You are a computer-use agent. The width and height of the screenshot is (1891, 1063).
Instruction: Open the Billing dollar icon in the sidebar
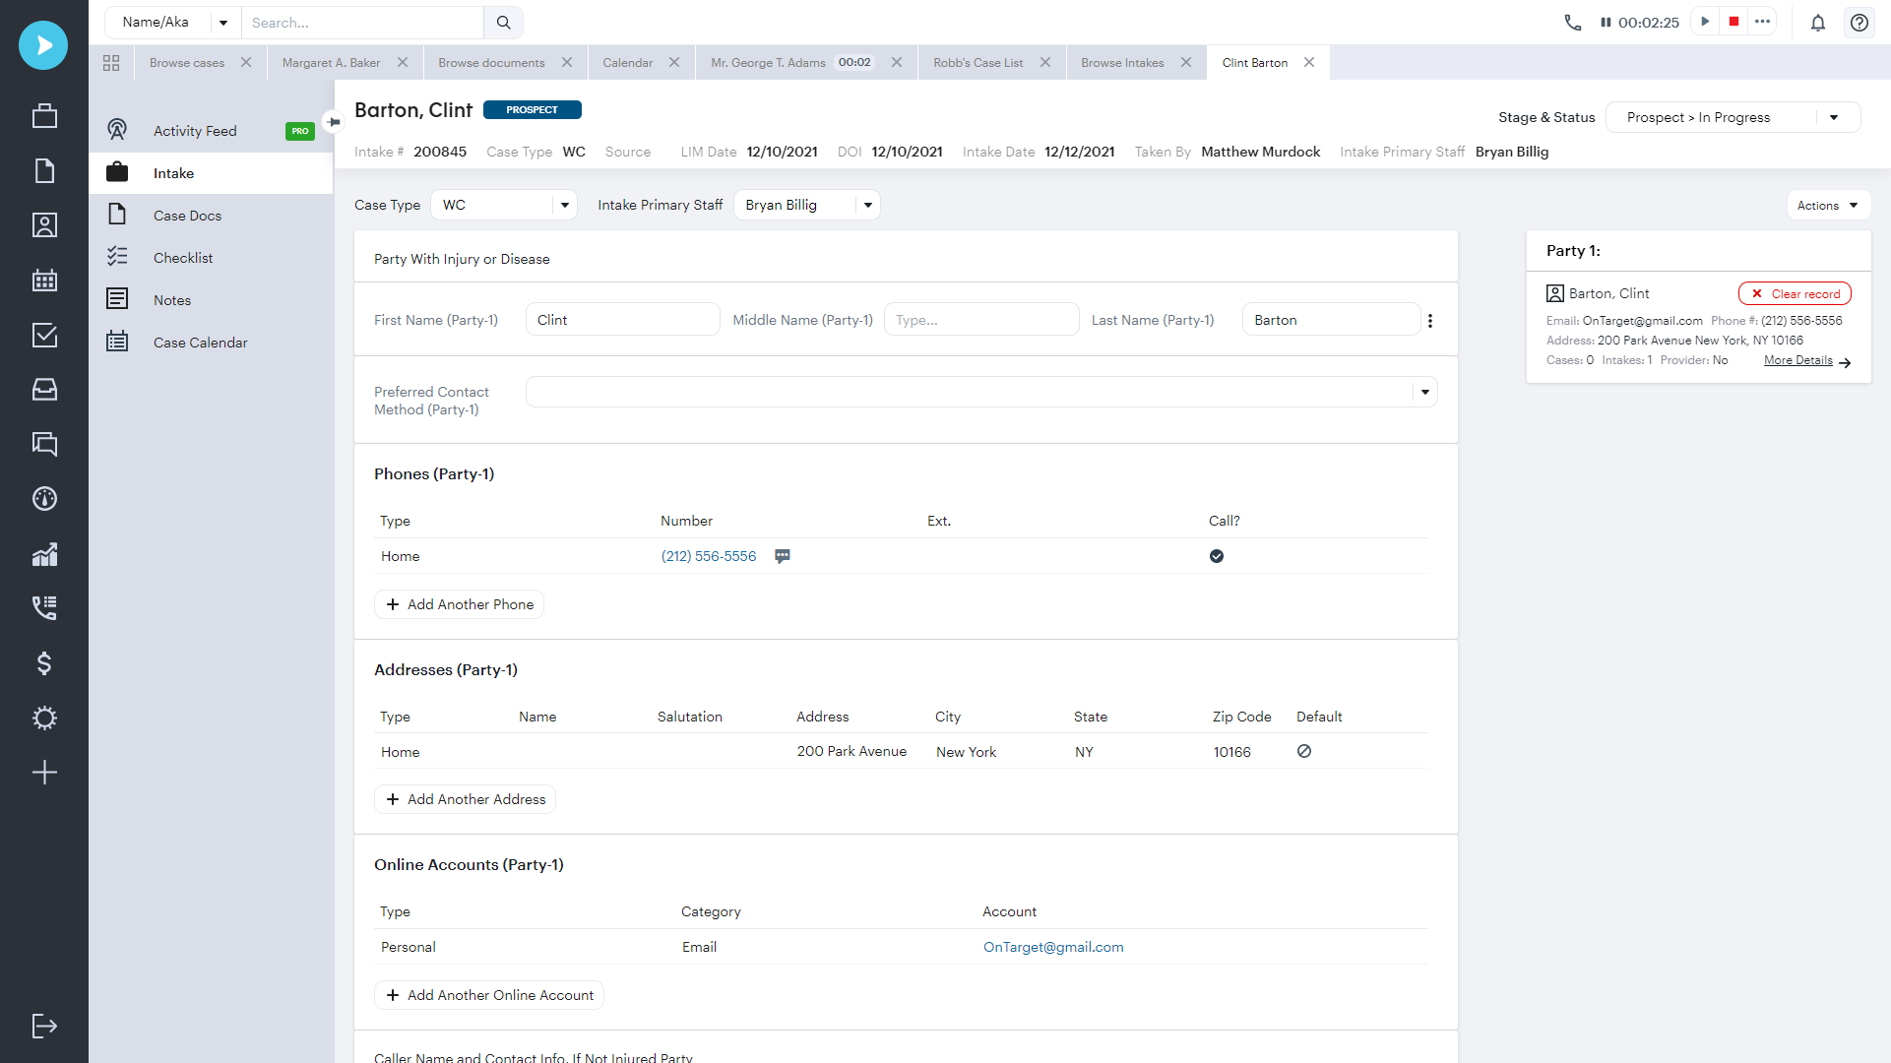click(x=44, y=663)
